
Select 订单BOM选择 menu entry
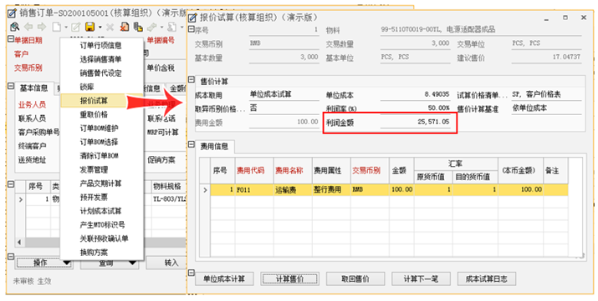pyautogui.click(x=102, y=142)
